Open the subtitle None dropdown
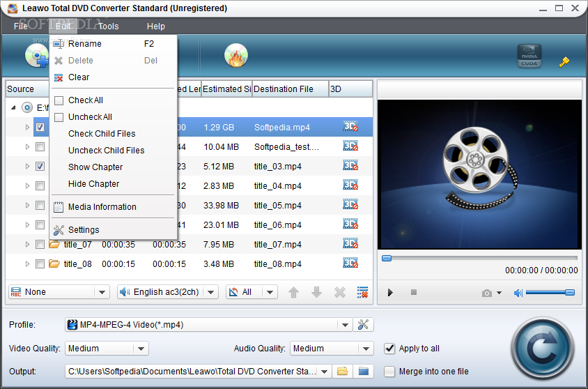 pos(59,292)
